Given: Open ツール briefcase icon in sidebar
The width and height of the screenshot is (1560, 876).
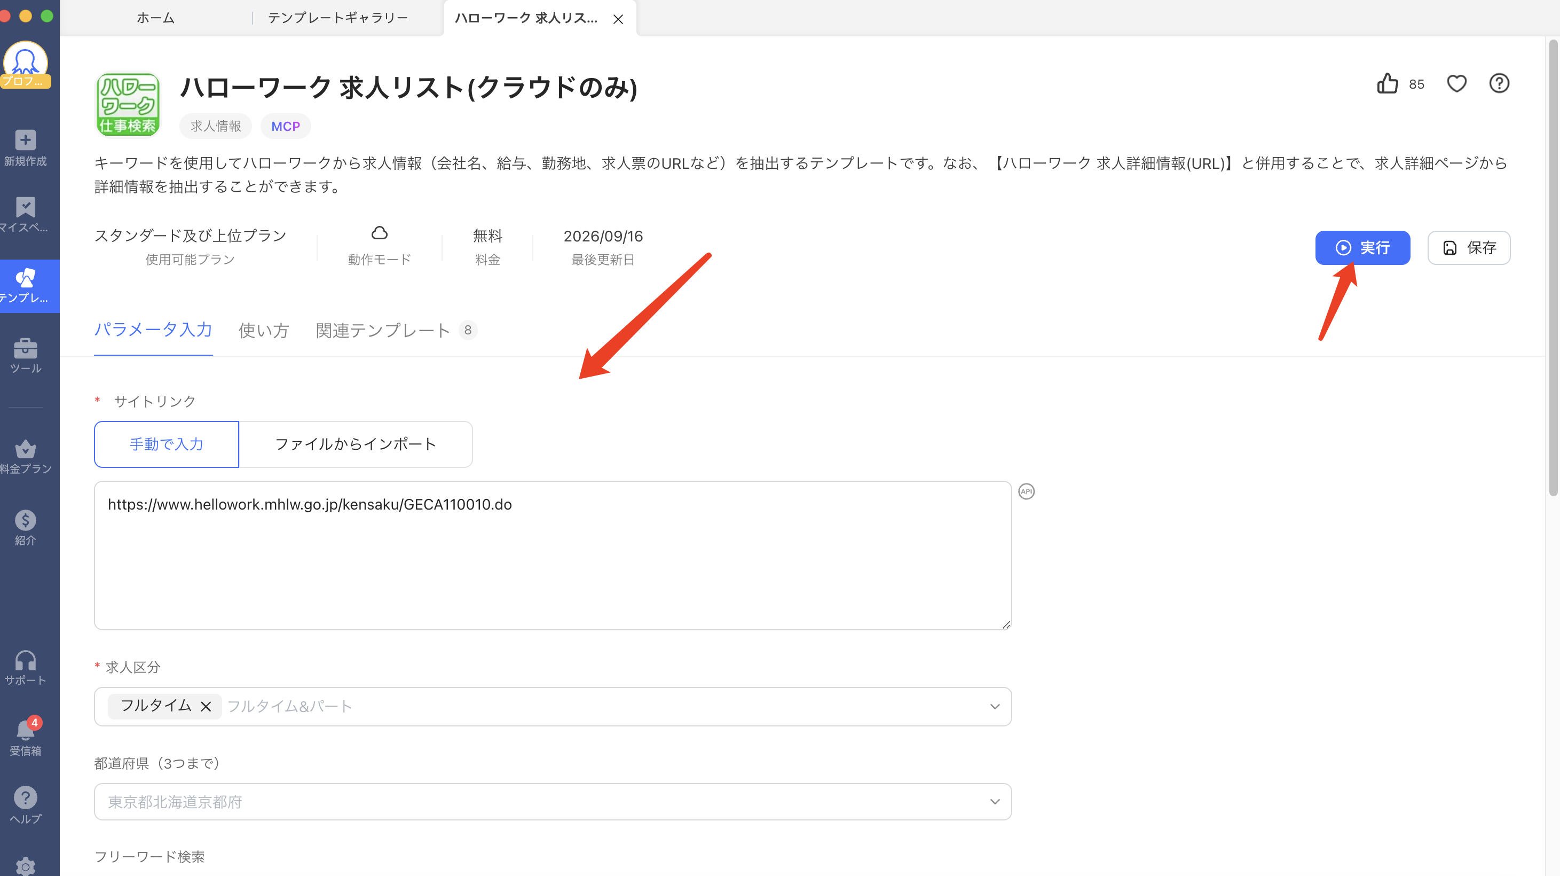Looking at the screenshot, I should click(x=26, y=348).
